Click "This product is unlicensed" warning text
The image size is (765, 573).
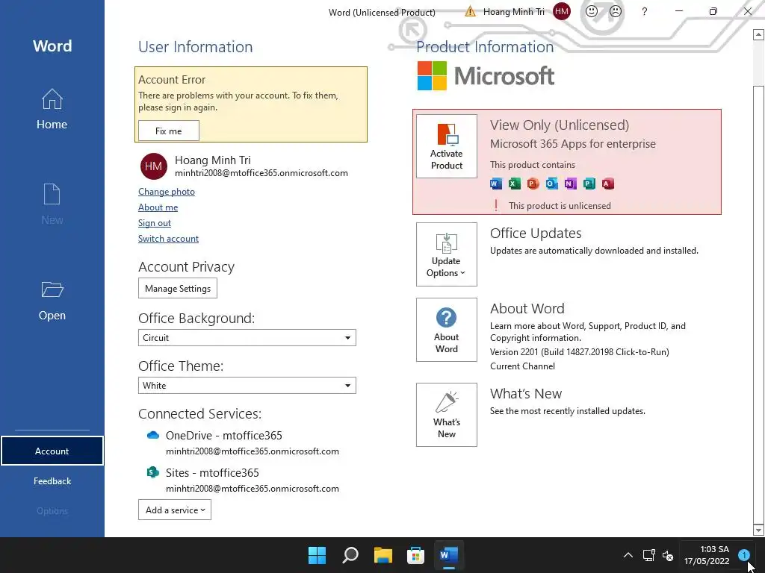(x=560, y=206)
